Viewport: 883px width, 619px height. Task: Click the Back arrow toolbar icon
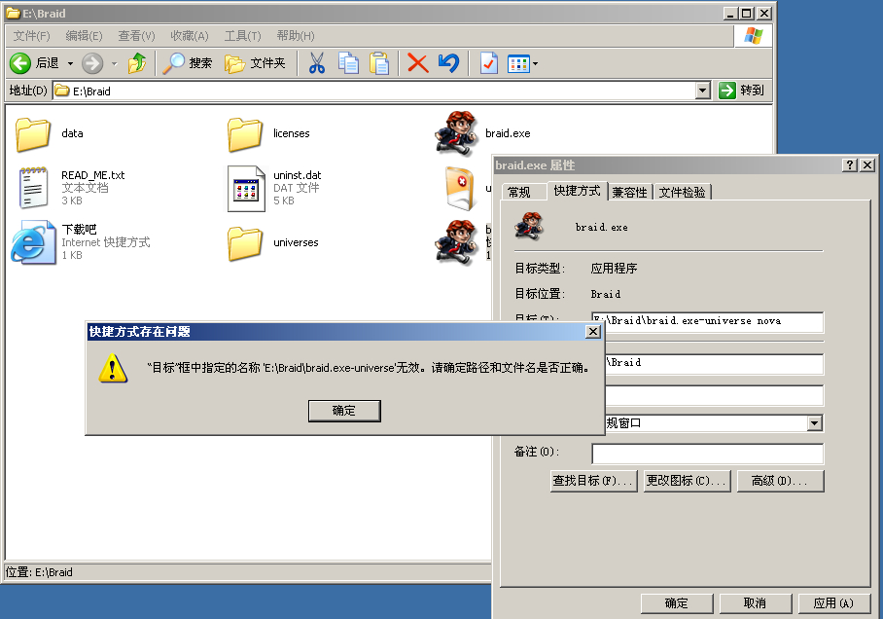coord(20,63)
